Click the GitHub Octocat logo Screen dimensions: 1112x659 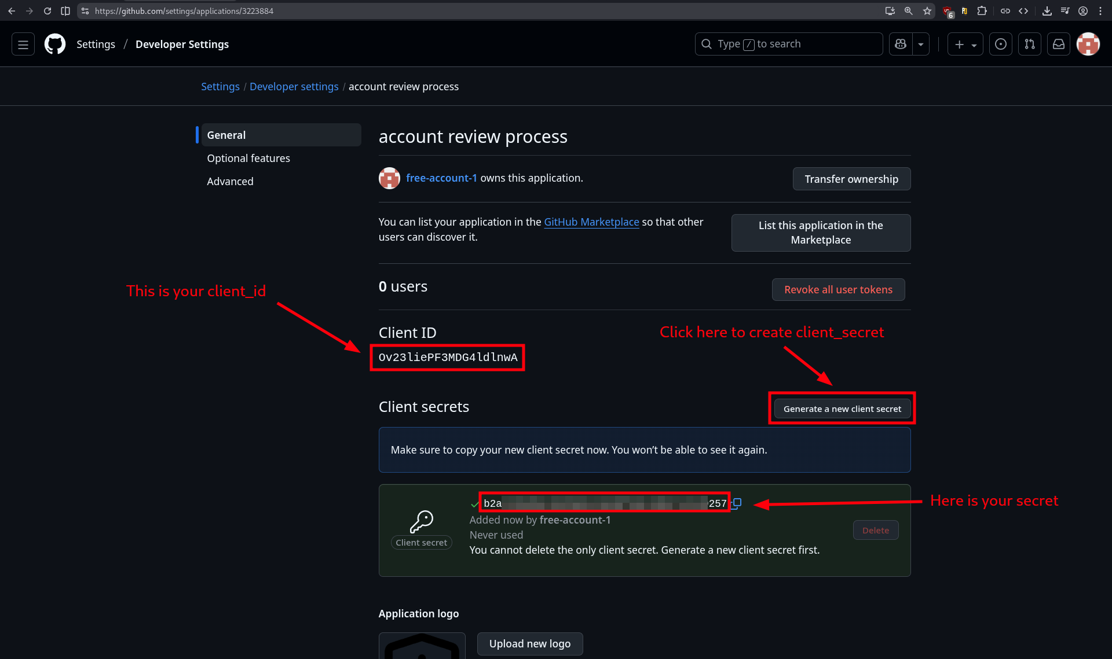click(x=54, y=44)
